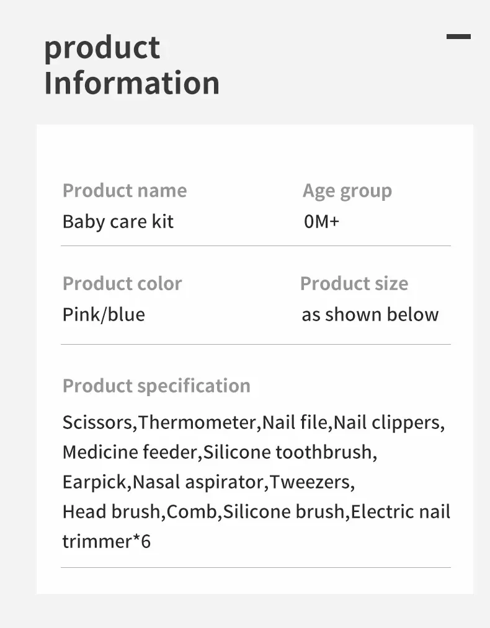Click the word Tweezers
Image resolution: width=490 pixels, height=628 pixels.
click(x=311, y=482)
